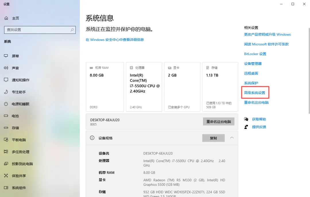Maximize the Settings window
The height and width of the screenshot is (197, 310).
[x=292, y=4]
